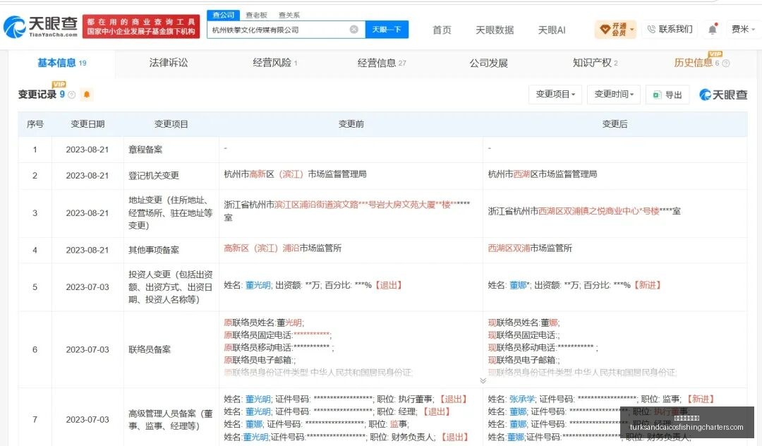Click the 变更项目 column header
762x446 pixels.
tap(171, 124)
